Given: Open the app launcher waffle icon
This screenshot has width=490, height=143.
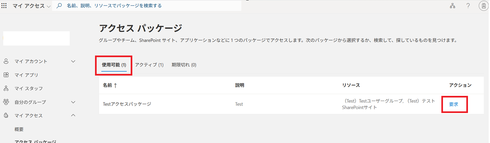Looking at the screenshot, I should 5,6.
